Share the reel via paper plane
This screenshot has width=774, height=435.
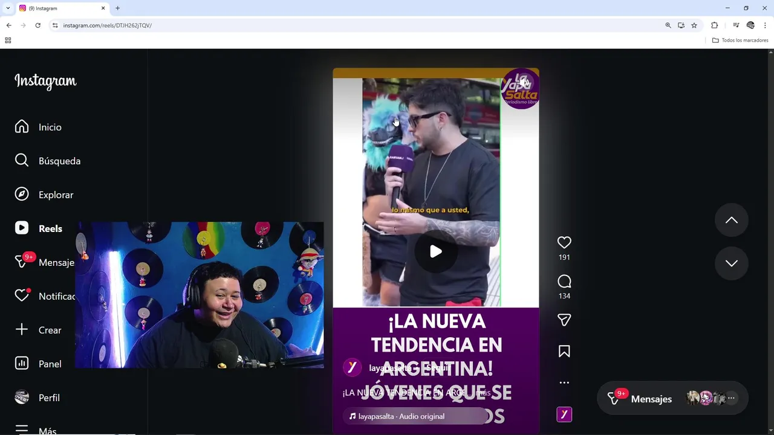[x=564, y=320]
